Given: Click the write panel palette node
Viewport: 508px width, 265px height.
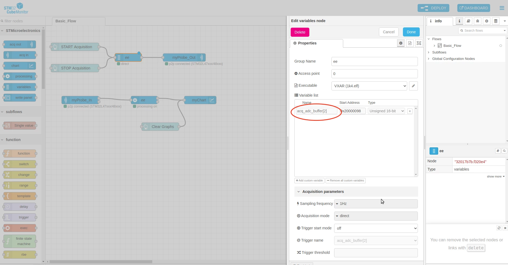Looking at the screenshot, I should 20,98.
